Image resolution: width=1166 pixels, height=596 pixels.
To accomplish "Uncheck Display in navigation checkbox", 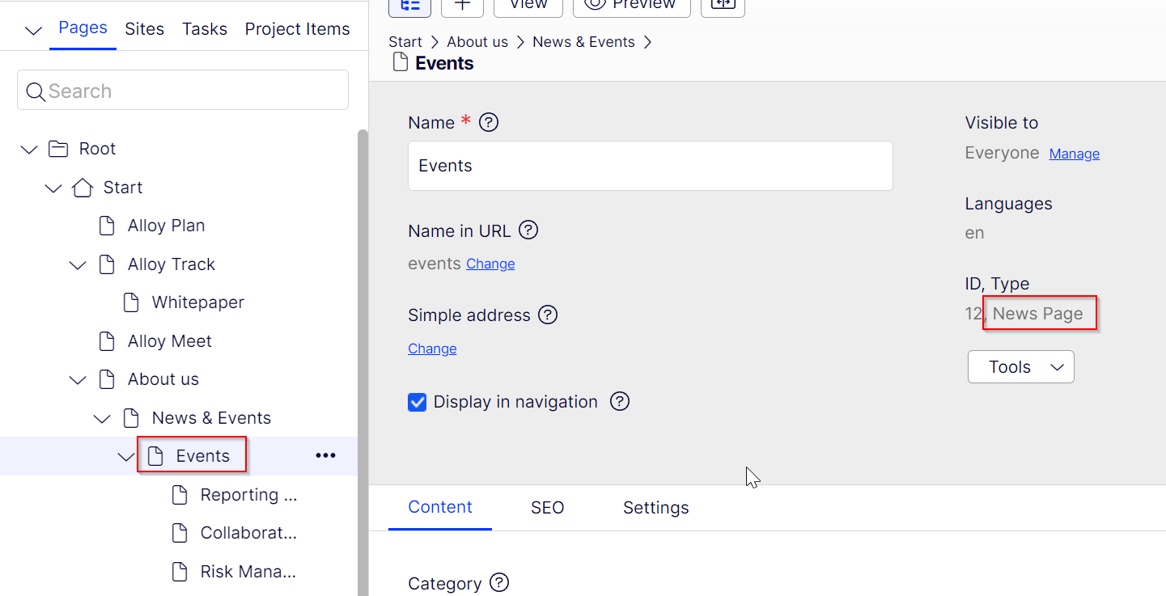I will pos(418,402).
